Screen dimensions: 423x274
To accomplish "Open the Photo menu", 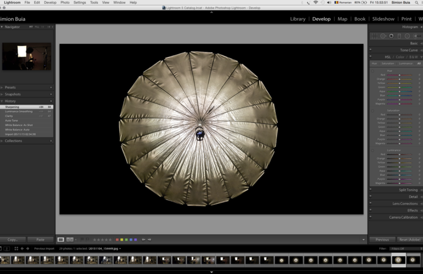I will [65, 2].
